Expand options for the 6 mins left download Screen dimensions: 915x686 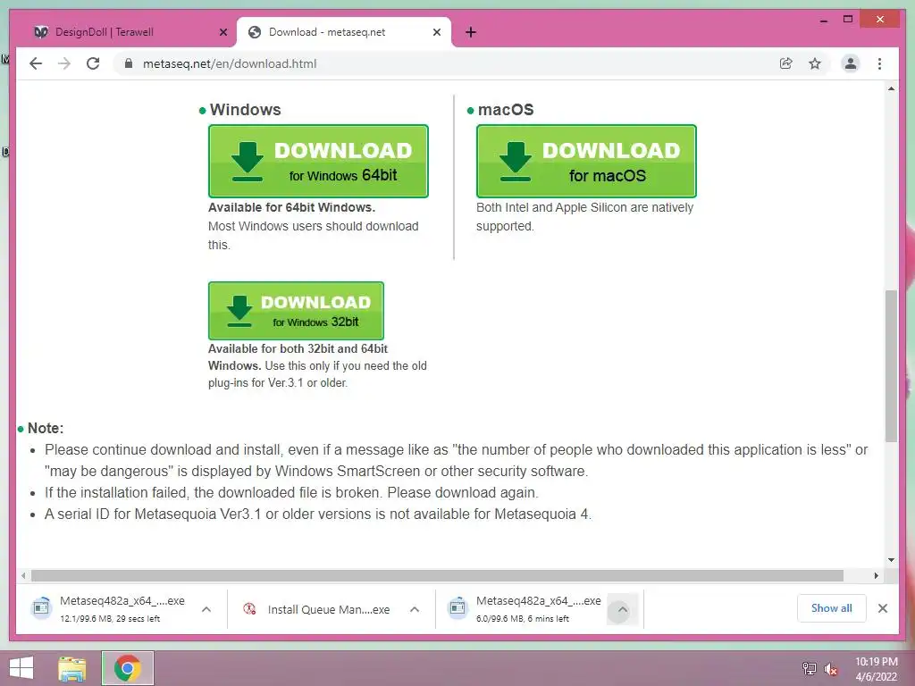click(x=623, y=609)
